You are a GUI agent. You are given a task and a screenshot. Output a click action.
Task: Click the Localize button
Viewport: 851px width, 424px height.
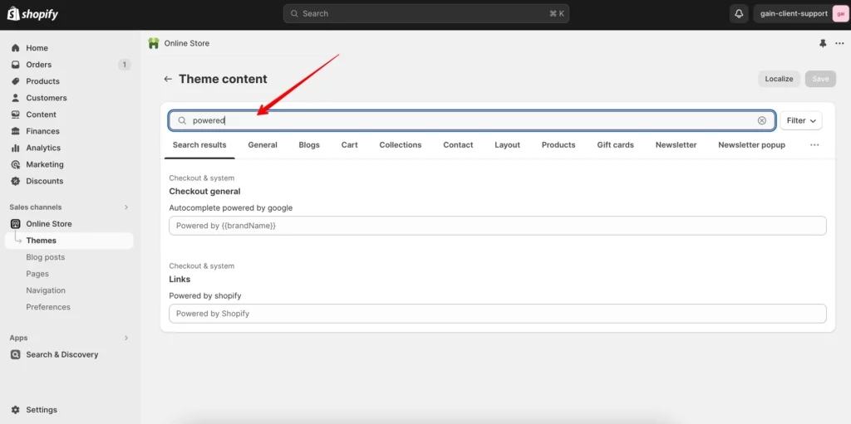point(779,79)
